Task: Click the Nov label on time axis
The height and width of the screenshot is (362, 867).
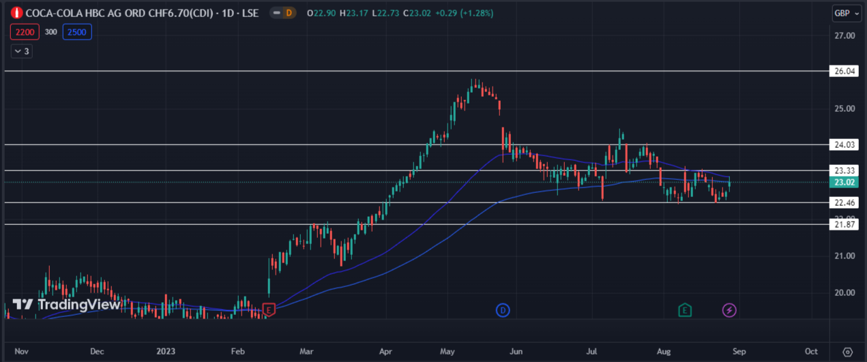Action: point(22,352)
